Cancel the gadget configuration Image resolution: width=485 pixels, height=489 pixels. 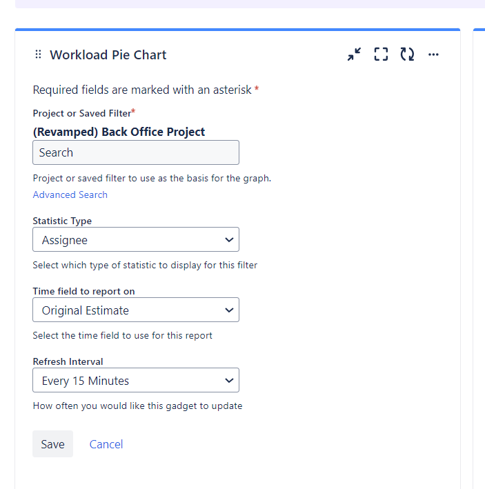pos(106,444)
